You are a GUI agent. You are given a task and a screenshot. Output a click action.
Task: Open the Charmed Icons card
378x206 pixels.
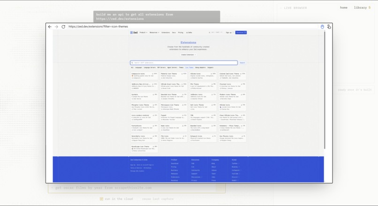point(233,86)
